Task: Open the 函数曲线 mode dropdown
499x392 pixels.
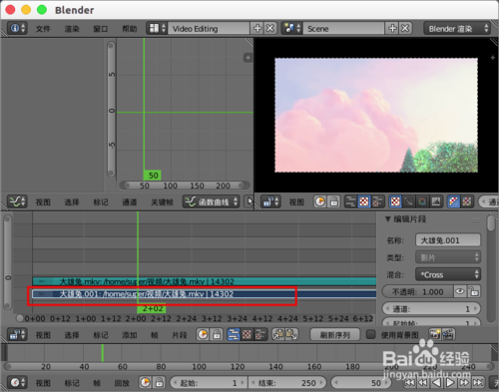Action: coord(211,201)
